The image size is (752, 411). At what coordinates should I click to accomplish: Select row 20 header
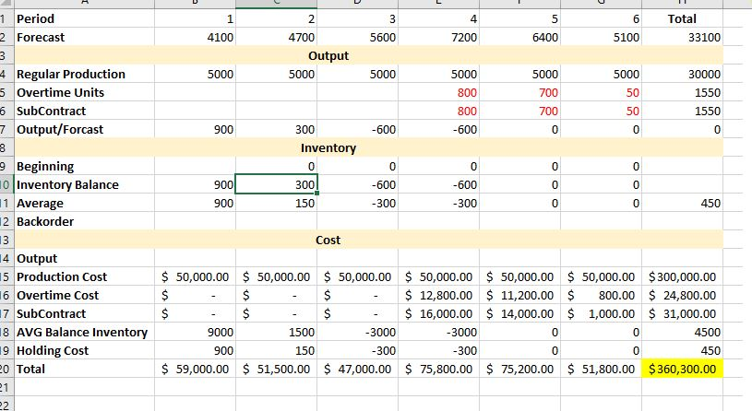[x=6, y=370]
